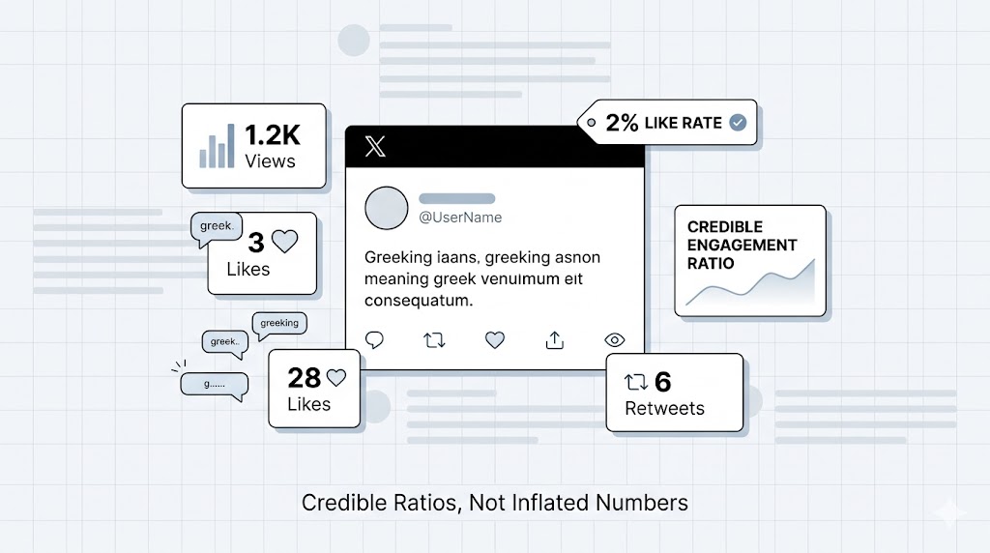Select the 'g......' comment bubble
This screenshot has height=553, width=990.
(x=214, y=384)
